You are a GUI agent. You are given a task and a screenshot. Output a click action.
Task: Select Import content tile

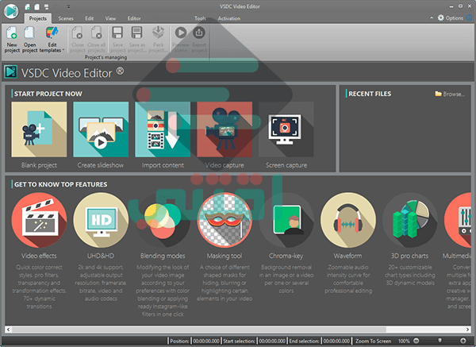[x=163, y=129]
